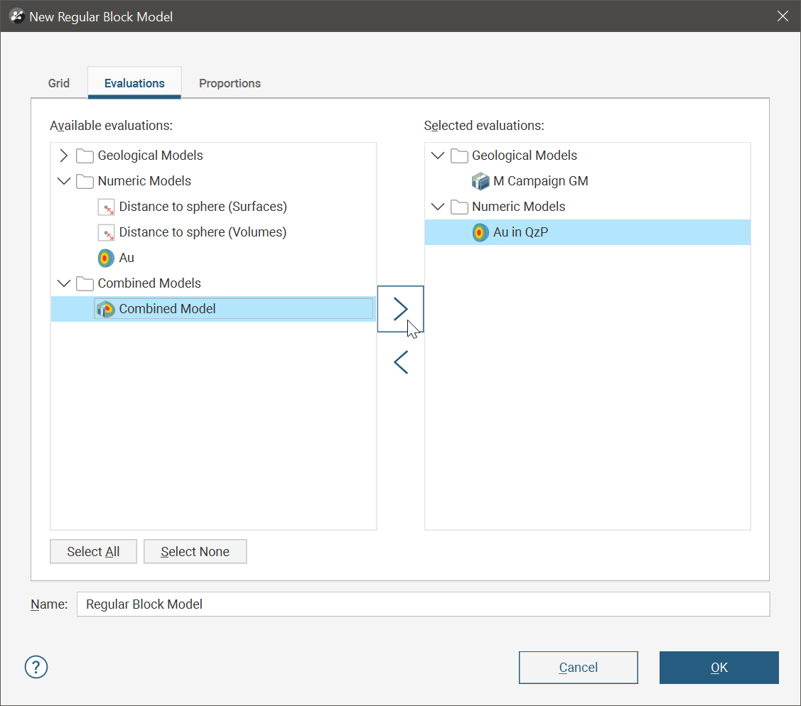Click the block model Name field
The height and width of the screenshot is (706, 801).
(x=422, y=604)
